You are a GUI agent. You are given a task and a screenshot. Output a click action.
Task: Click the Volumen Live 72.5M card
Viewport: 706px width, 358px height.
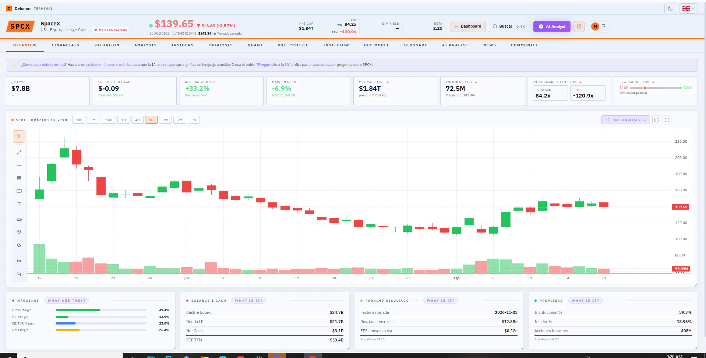pyautogui.click(x=482, y=91)
